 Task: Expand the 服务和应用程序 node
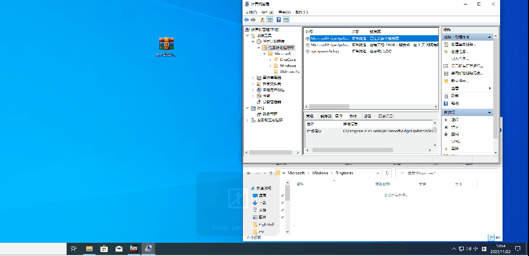pos(248,120)
